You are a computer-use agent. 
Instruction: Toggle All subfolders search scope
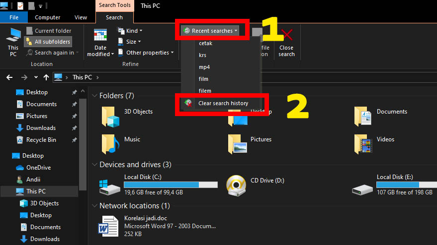click(48, 42)
